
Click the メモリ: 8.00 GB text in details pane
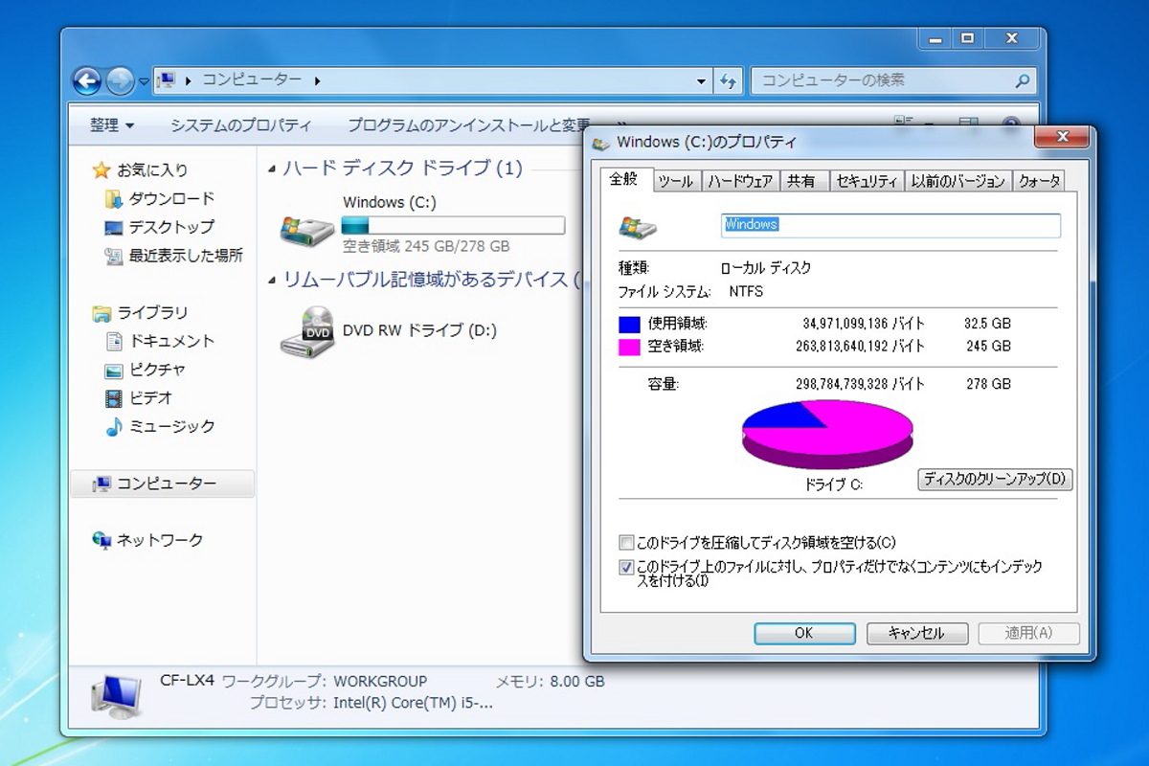click(x=550, y=682)
